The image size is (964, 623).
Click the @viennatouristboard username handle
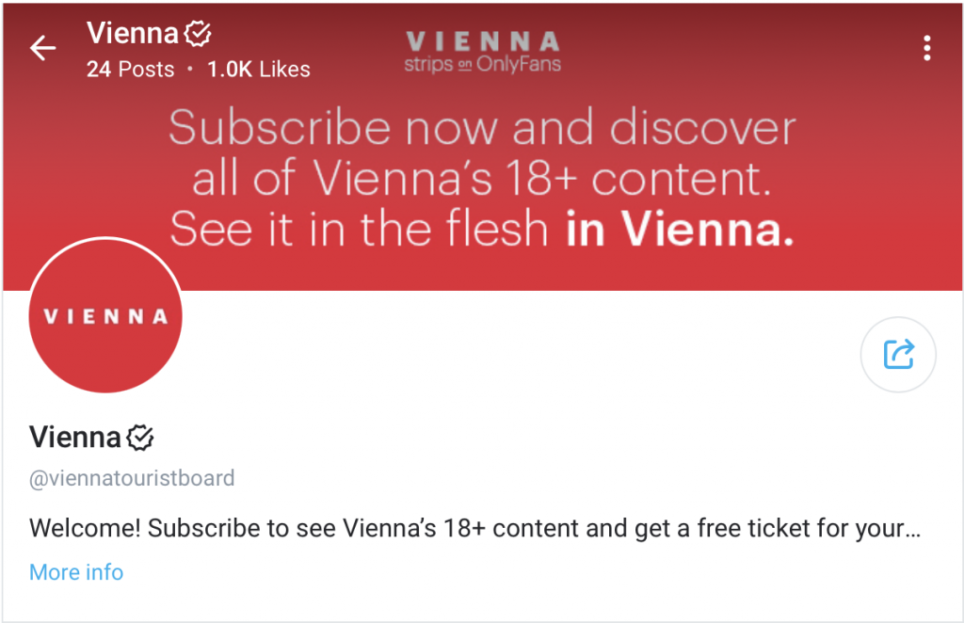(132, 478)
